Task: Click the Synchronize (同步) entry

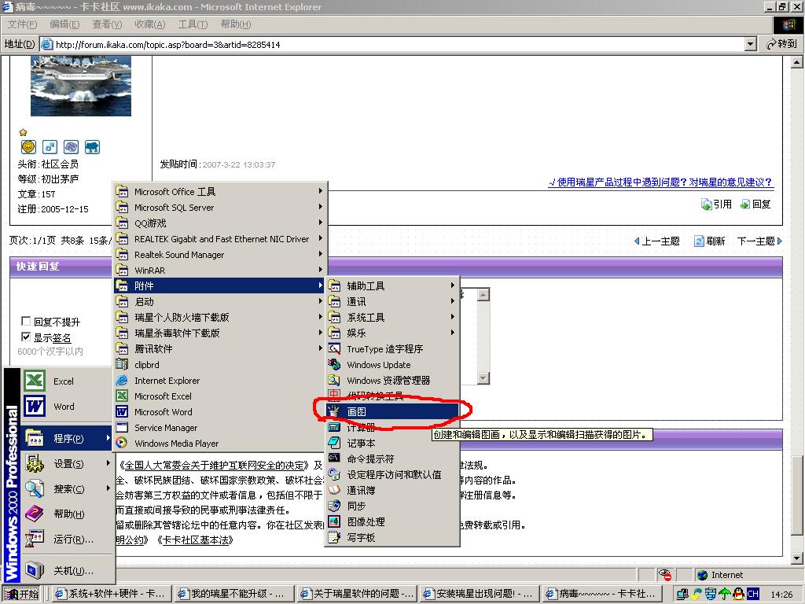Action: coord(392,506)
